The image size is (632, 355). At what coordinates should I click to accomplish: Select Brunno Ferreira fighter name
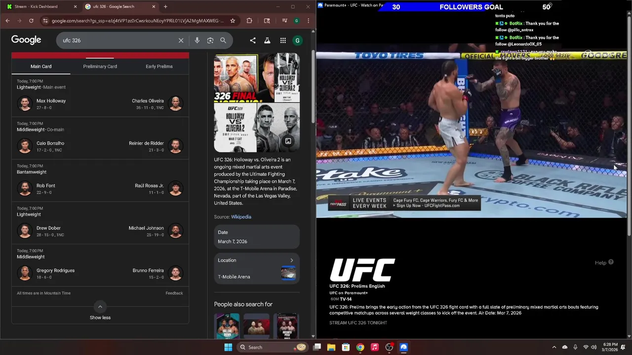pos(148,270)
